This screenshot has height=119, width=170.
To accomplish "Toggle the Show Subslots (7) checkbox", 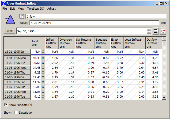I will pos(6,105).
